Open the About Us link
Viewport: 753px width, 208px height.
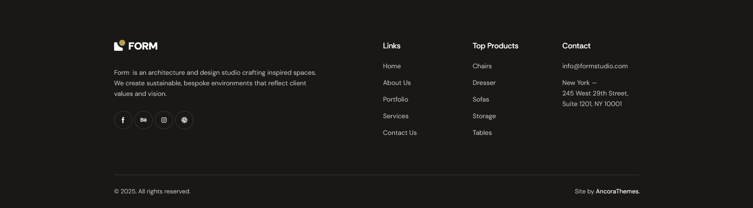point(396,83)
